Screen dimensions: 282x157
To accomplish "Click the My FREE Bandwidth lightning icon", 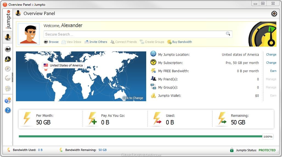I will tap(153, 71).
